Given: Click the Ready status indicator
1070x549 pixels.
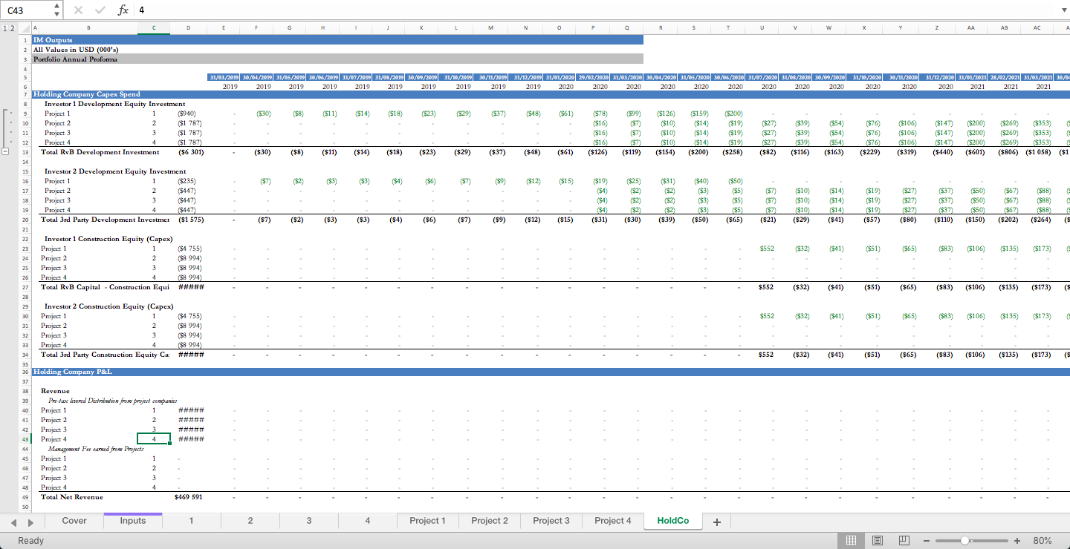Looking at the screenshot, I should point(30,541).
